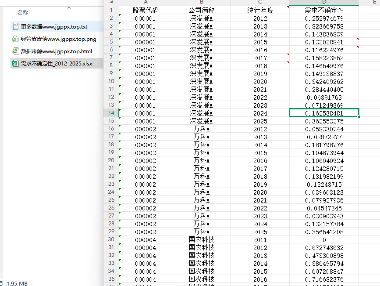Click the sort arrow above 名称 column
This screenshot has width=380, height=286.
pyautogui.click(x=69, y=8)
